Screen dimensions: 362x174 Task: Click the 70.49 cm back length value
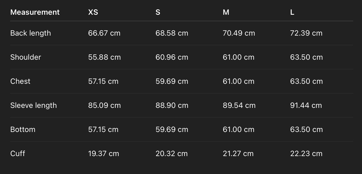click(x=239, y=33)
